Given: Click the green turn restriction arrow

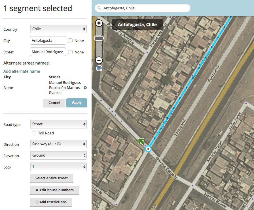Looking at the screenshot, I should point(141,141).
